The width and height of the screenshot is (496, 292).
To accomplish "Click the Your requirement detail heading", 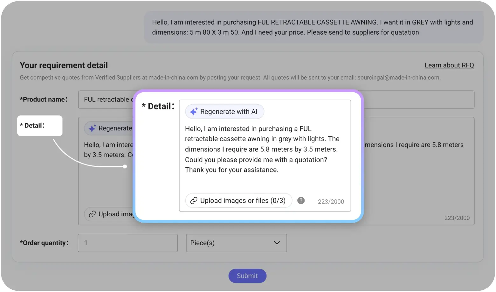I will 64,65.
